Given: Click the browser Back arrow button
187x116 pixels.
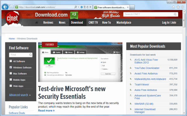Looking at the screenshot, I should [x=5, y=7].
